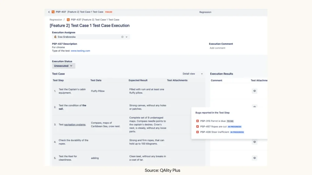The height and width of the screenshot is (175, 312).
Task: Upload attachment for durability of ropes step
Action: point(254,142)
